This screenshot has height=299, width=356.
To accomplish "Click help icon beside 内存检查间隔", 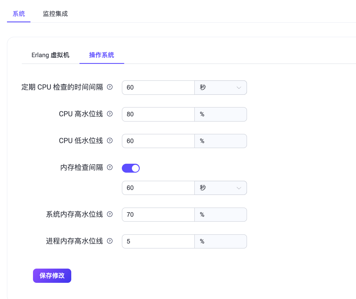I will (x=110, y=167).
